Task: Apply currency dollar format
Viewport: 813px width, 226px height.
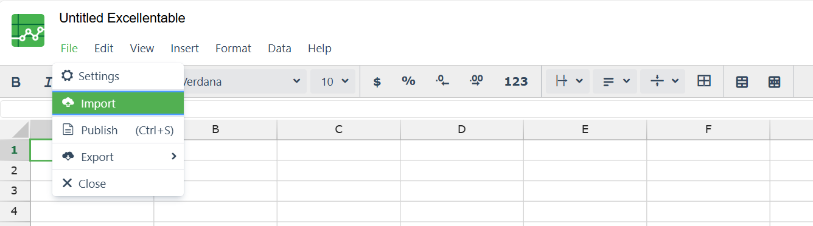Action: pyautogui.click(x=377, y=81)
